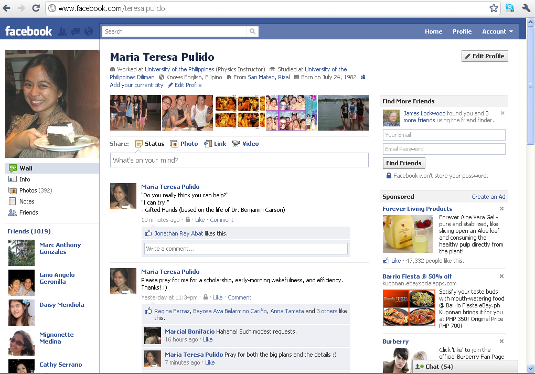Viewport: 535px width, 374px height.
Task: Open Marc Anthony Gonzales' profile
Action: pyautogui.click(x=60, y=249)
